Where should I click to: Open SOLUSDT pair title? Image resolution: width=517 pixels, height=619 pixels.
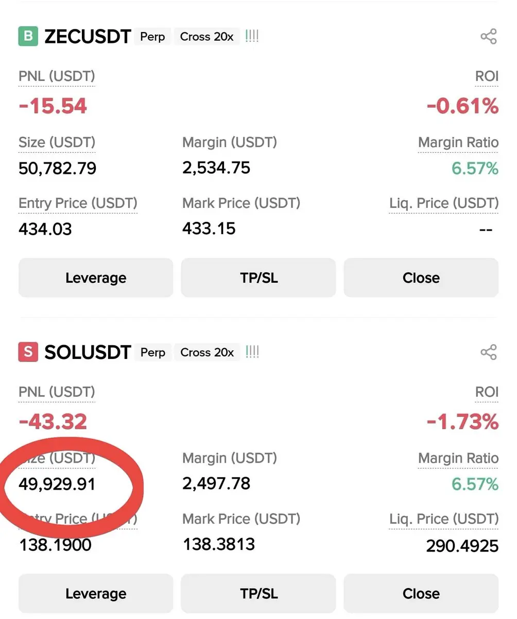pyautogui.click(x=88, y=352)
